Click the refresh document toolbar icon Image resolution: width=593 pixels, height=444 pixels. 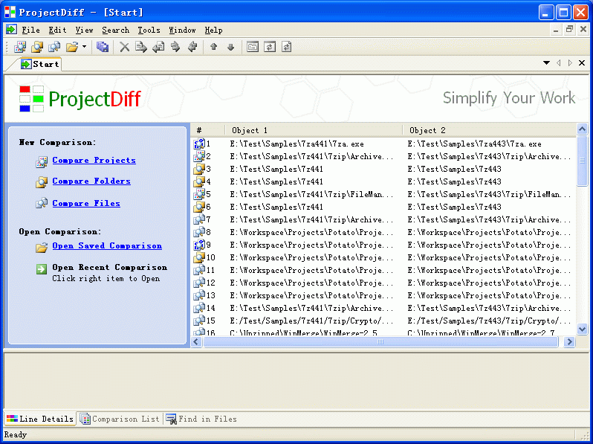[287, 47]
